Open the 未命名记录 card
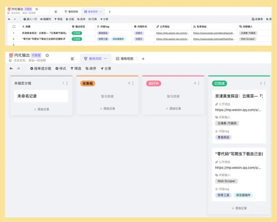Image resolution: width=277 pixels, height=222 pixels. pyautogui.click(x=41, y=96)
